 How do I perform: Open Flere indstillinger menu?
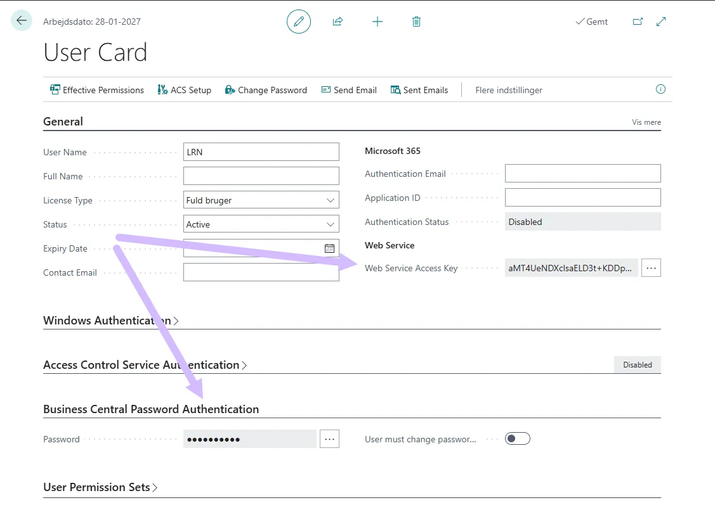tap(509, 90)
